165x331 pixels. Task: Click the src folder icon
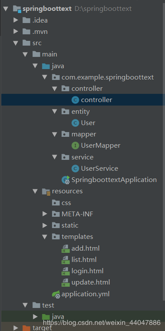tap(26, 43)
